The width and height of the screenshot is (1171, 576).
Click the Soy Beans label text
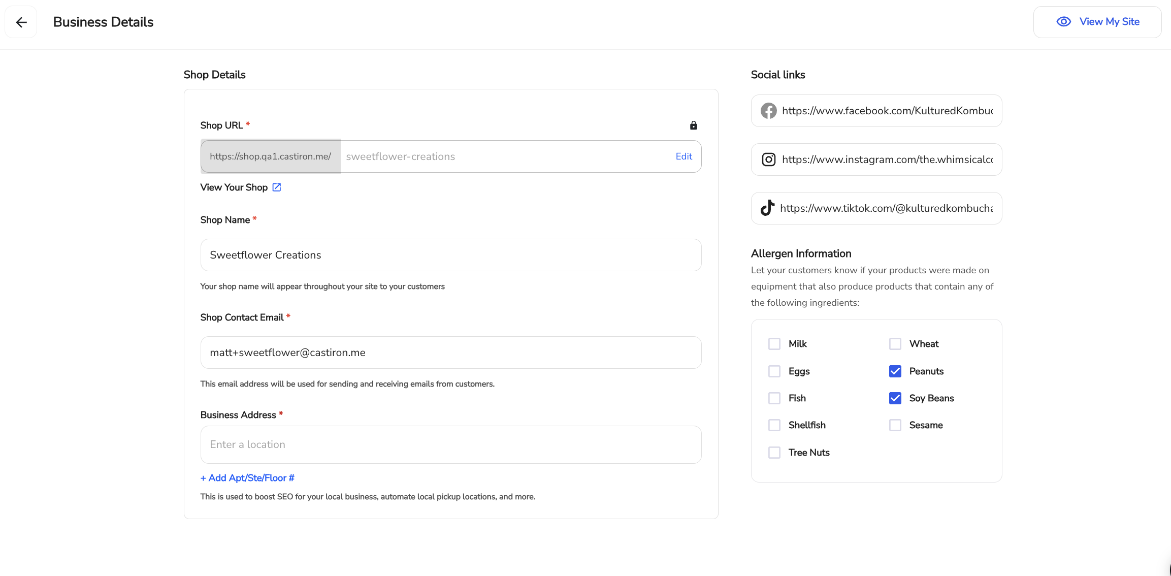tap(931, 398)
